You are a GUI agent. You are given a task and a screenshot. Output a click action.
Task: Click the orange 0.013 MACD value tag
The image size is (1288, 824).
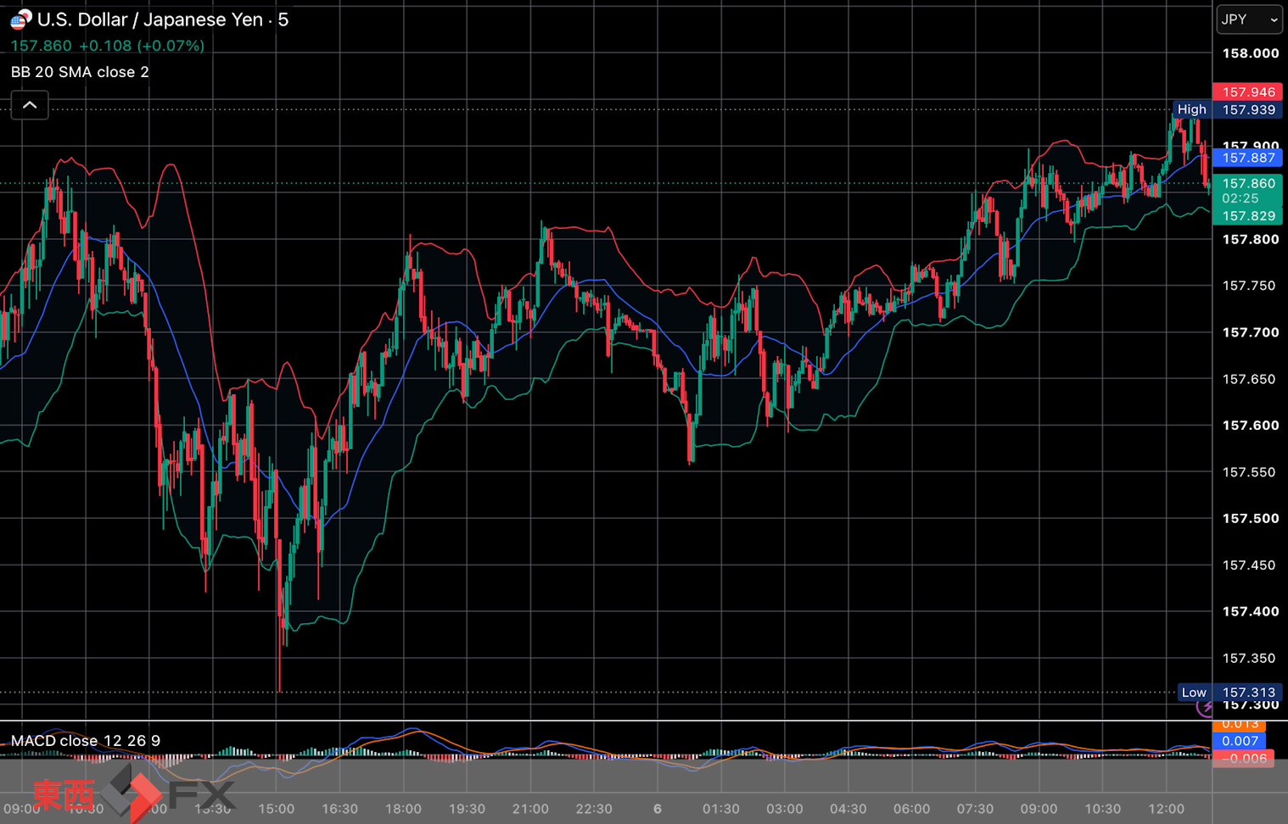click(x=1240, y=725)
